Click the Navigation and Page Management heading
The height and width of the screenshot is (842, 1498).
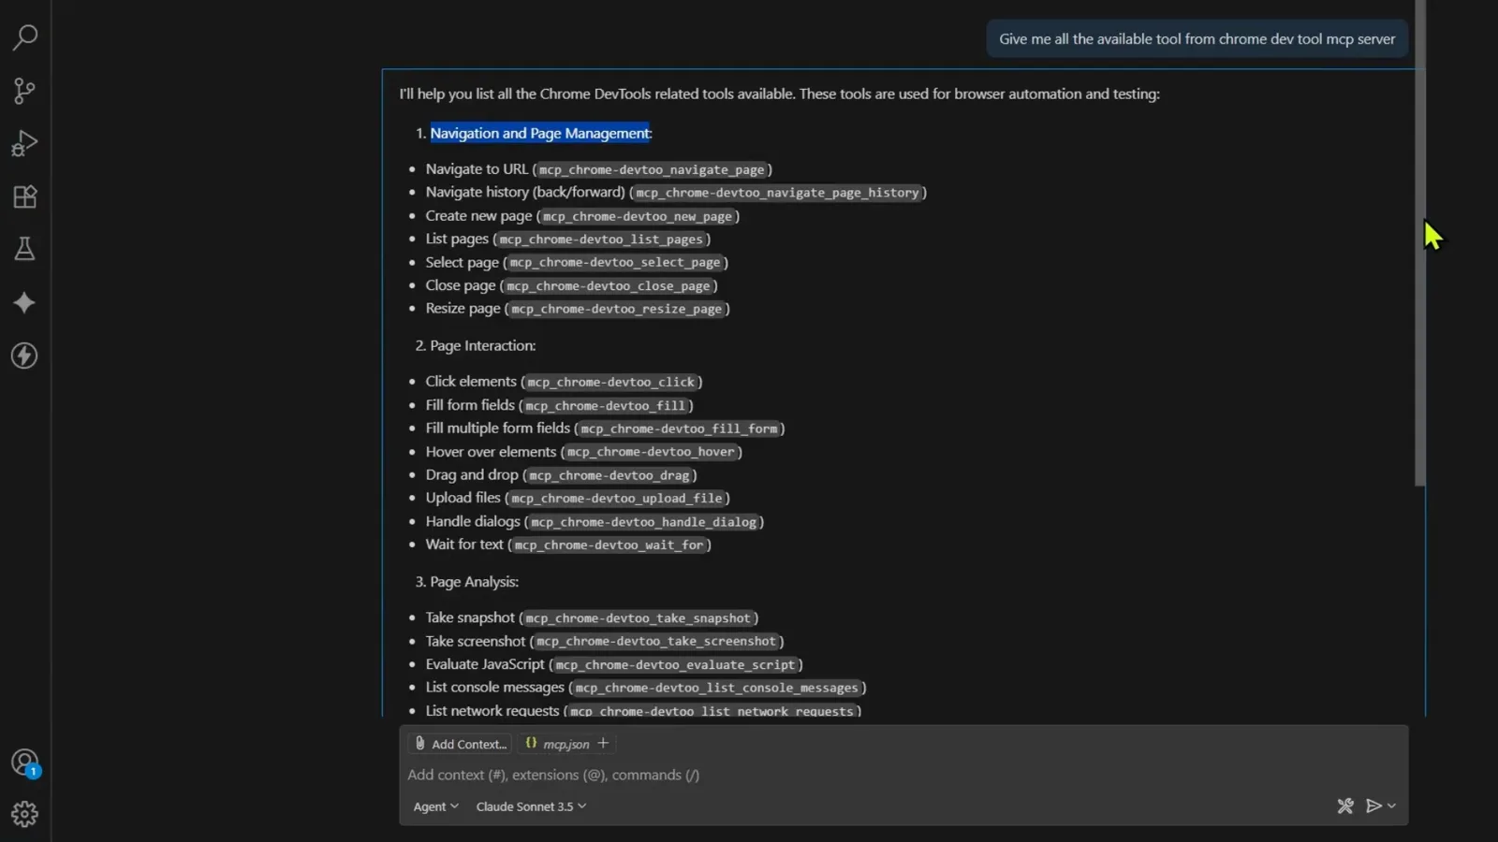point(540,133)
